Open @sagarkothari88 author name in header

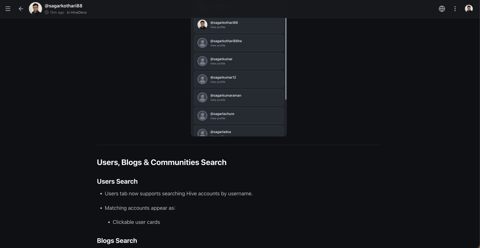pyautogui.click(x=63, y=6)
